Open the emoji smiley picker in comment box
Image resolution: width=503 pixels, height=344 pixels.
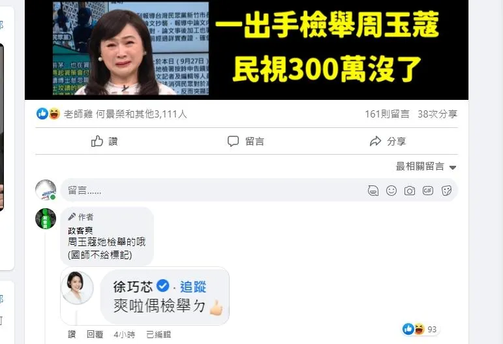point(391,191)
